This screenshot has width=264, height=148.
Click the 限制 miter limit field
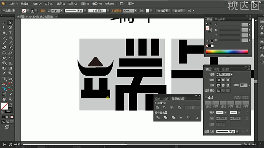(244, 85)
